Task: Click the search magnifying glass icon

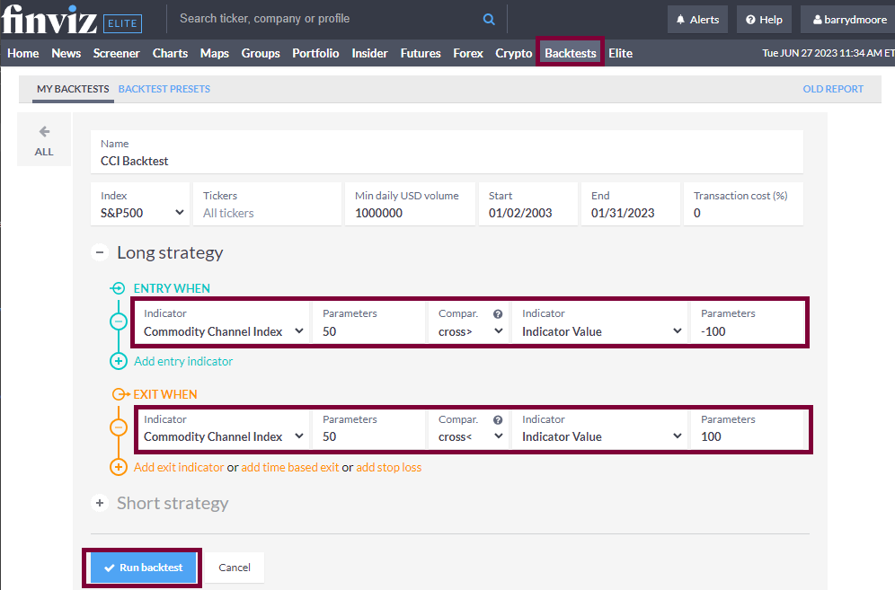Action: tap(488, 18)
